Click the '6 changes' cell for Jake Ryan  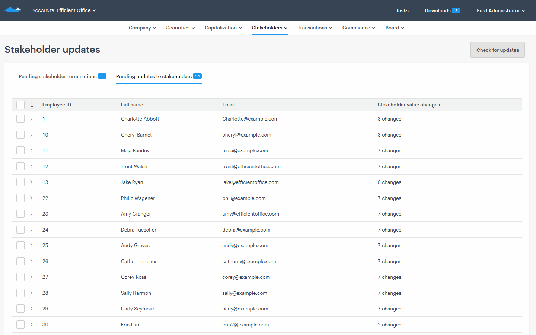tap(389, 182)
